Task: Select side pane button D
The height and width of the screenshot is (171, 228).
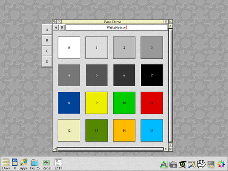Action: (47, 62)
